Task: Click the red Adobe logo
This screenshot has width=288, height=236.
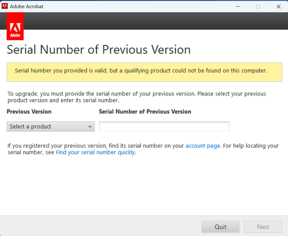Action: click(15, 26)
